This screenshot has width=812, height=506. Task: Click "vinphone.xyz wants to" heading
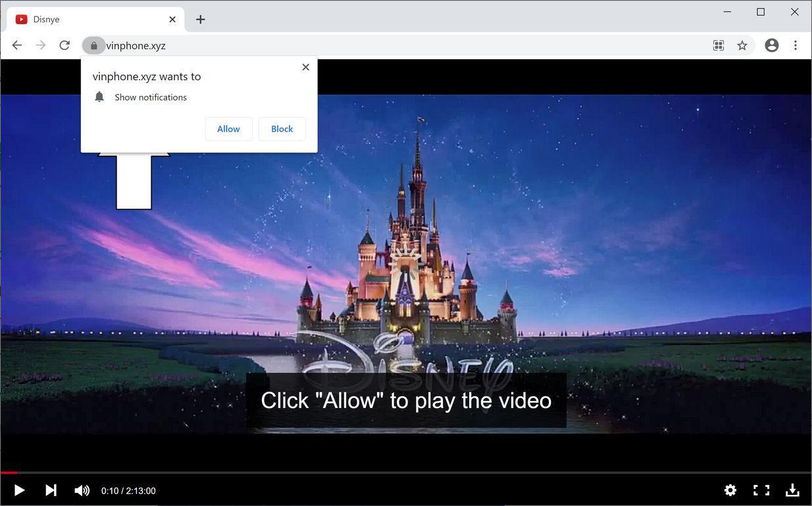(147, 76)
